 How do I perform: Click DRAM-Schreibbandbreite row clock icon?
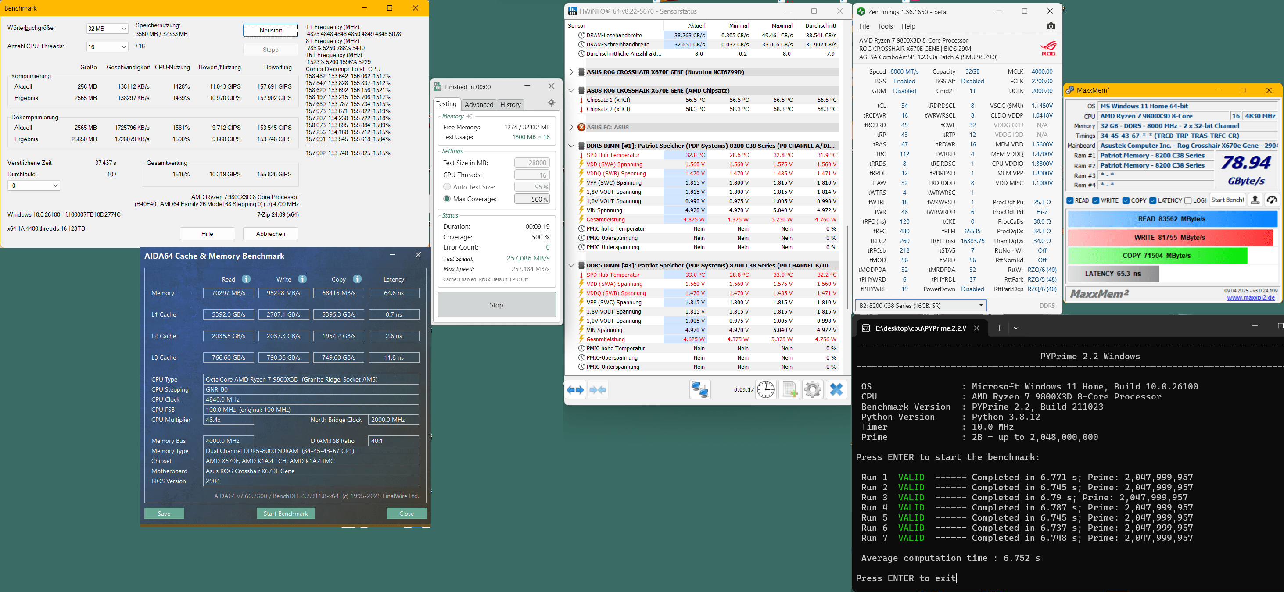click(x=581, y=44)
